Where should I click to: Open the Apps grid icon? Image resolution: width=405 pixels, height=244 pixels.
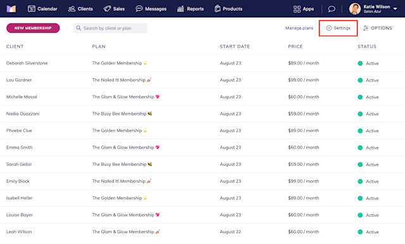(297, 9)
